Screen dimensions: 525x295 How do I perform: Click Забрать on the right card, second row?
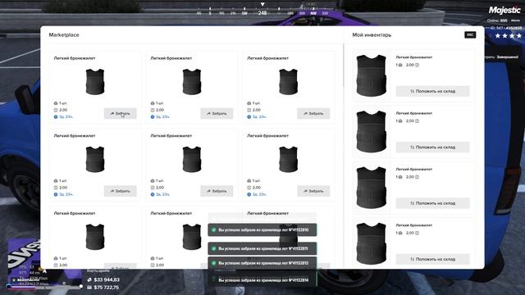point(313,191)
